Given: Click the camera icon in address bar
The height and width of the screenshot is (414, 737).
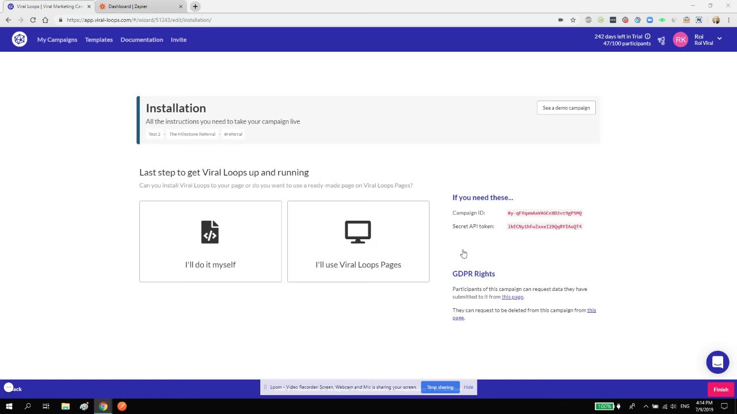Looking at the screenshot, I should (560, 20).
